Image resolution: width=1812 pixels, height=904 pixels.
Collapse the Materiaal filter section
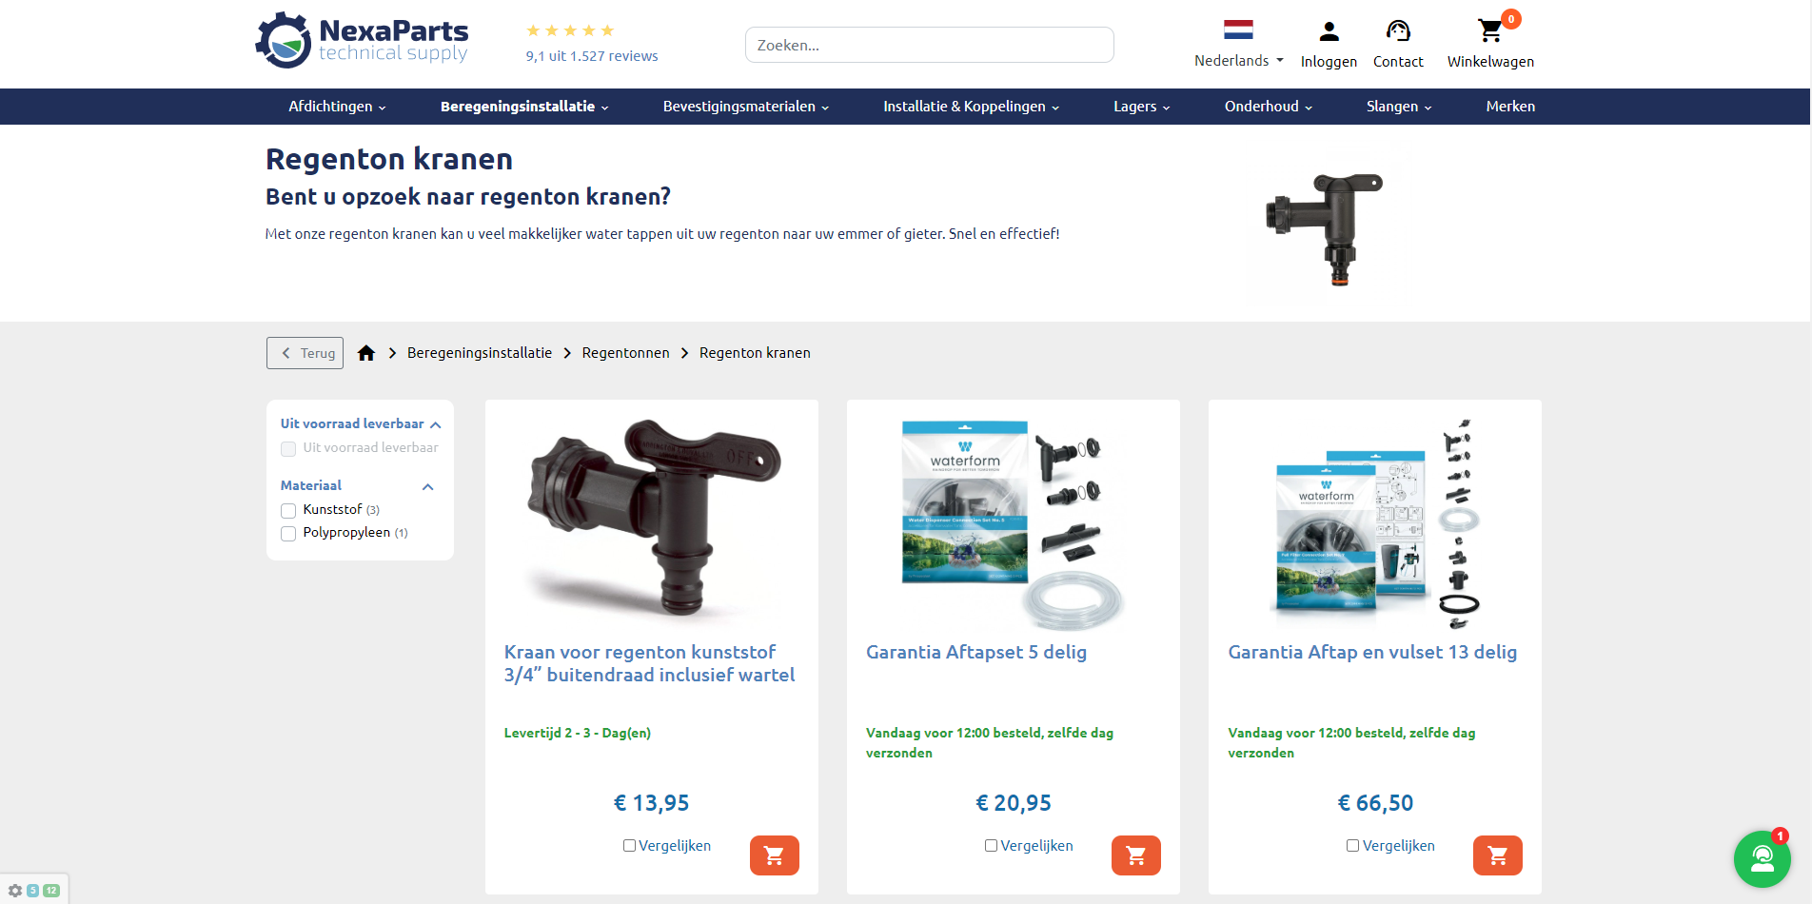pos(428,486)
